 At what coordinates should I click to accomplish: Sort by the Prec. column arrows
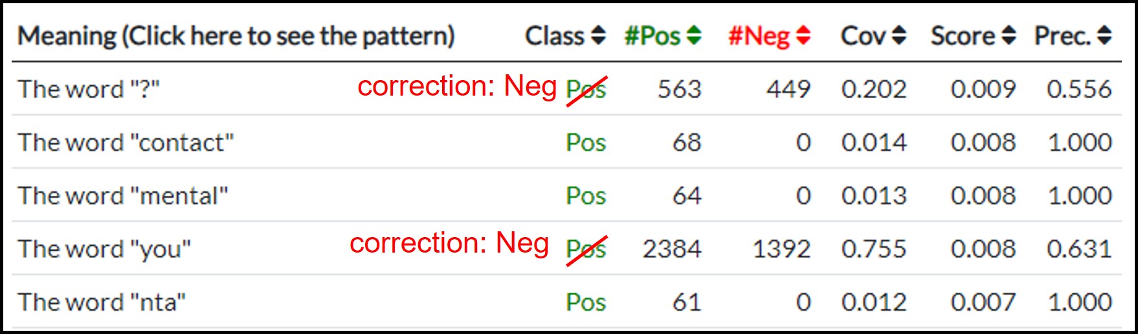(x=1104, y=36)
